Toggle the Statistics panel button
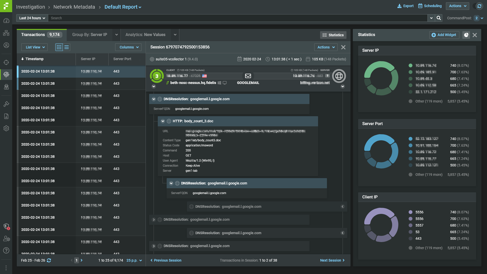Viewport: 487px width, 274px height. coord(333,35)
